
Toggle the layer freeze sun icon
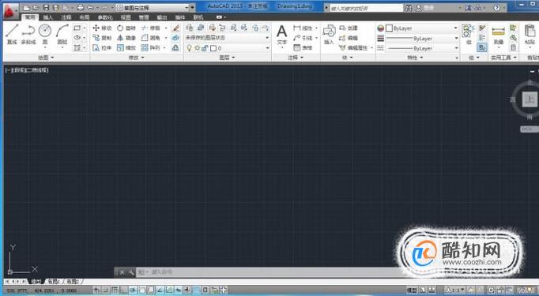[x=197, y=48]
